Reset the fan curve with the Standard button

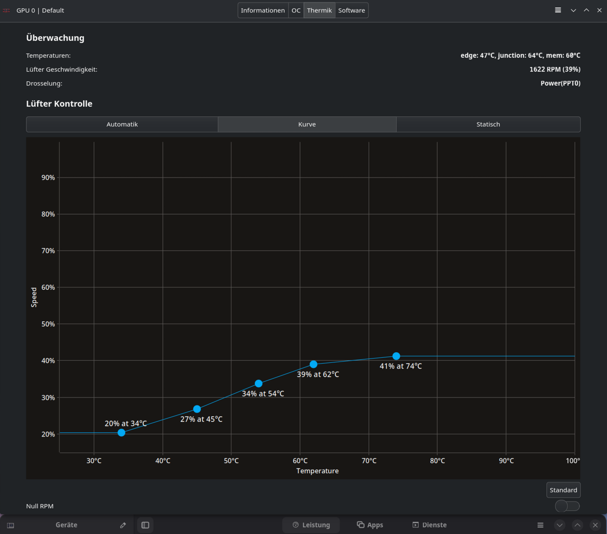pyautogui.click(x=563, y=490)
